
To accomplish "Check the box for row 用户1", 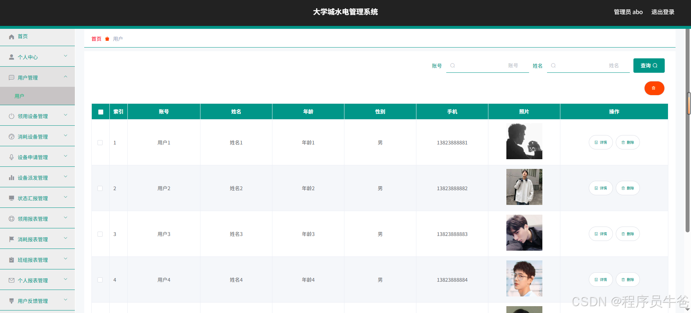I will [100, 143].
